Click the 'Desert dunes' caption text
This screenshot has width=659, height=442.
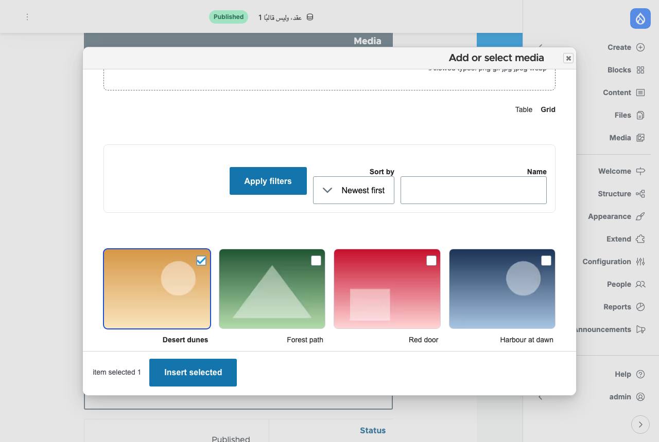click(185, 340)
